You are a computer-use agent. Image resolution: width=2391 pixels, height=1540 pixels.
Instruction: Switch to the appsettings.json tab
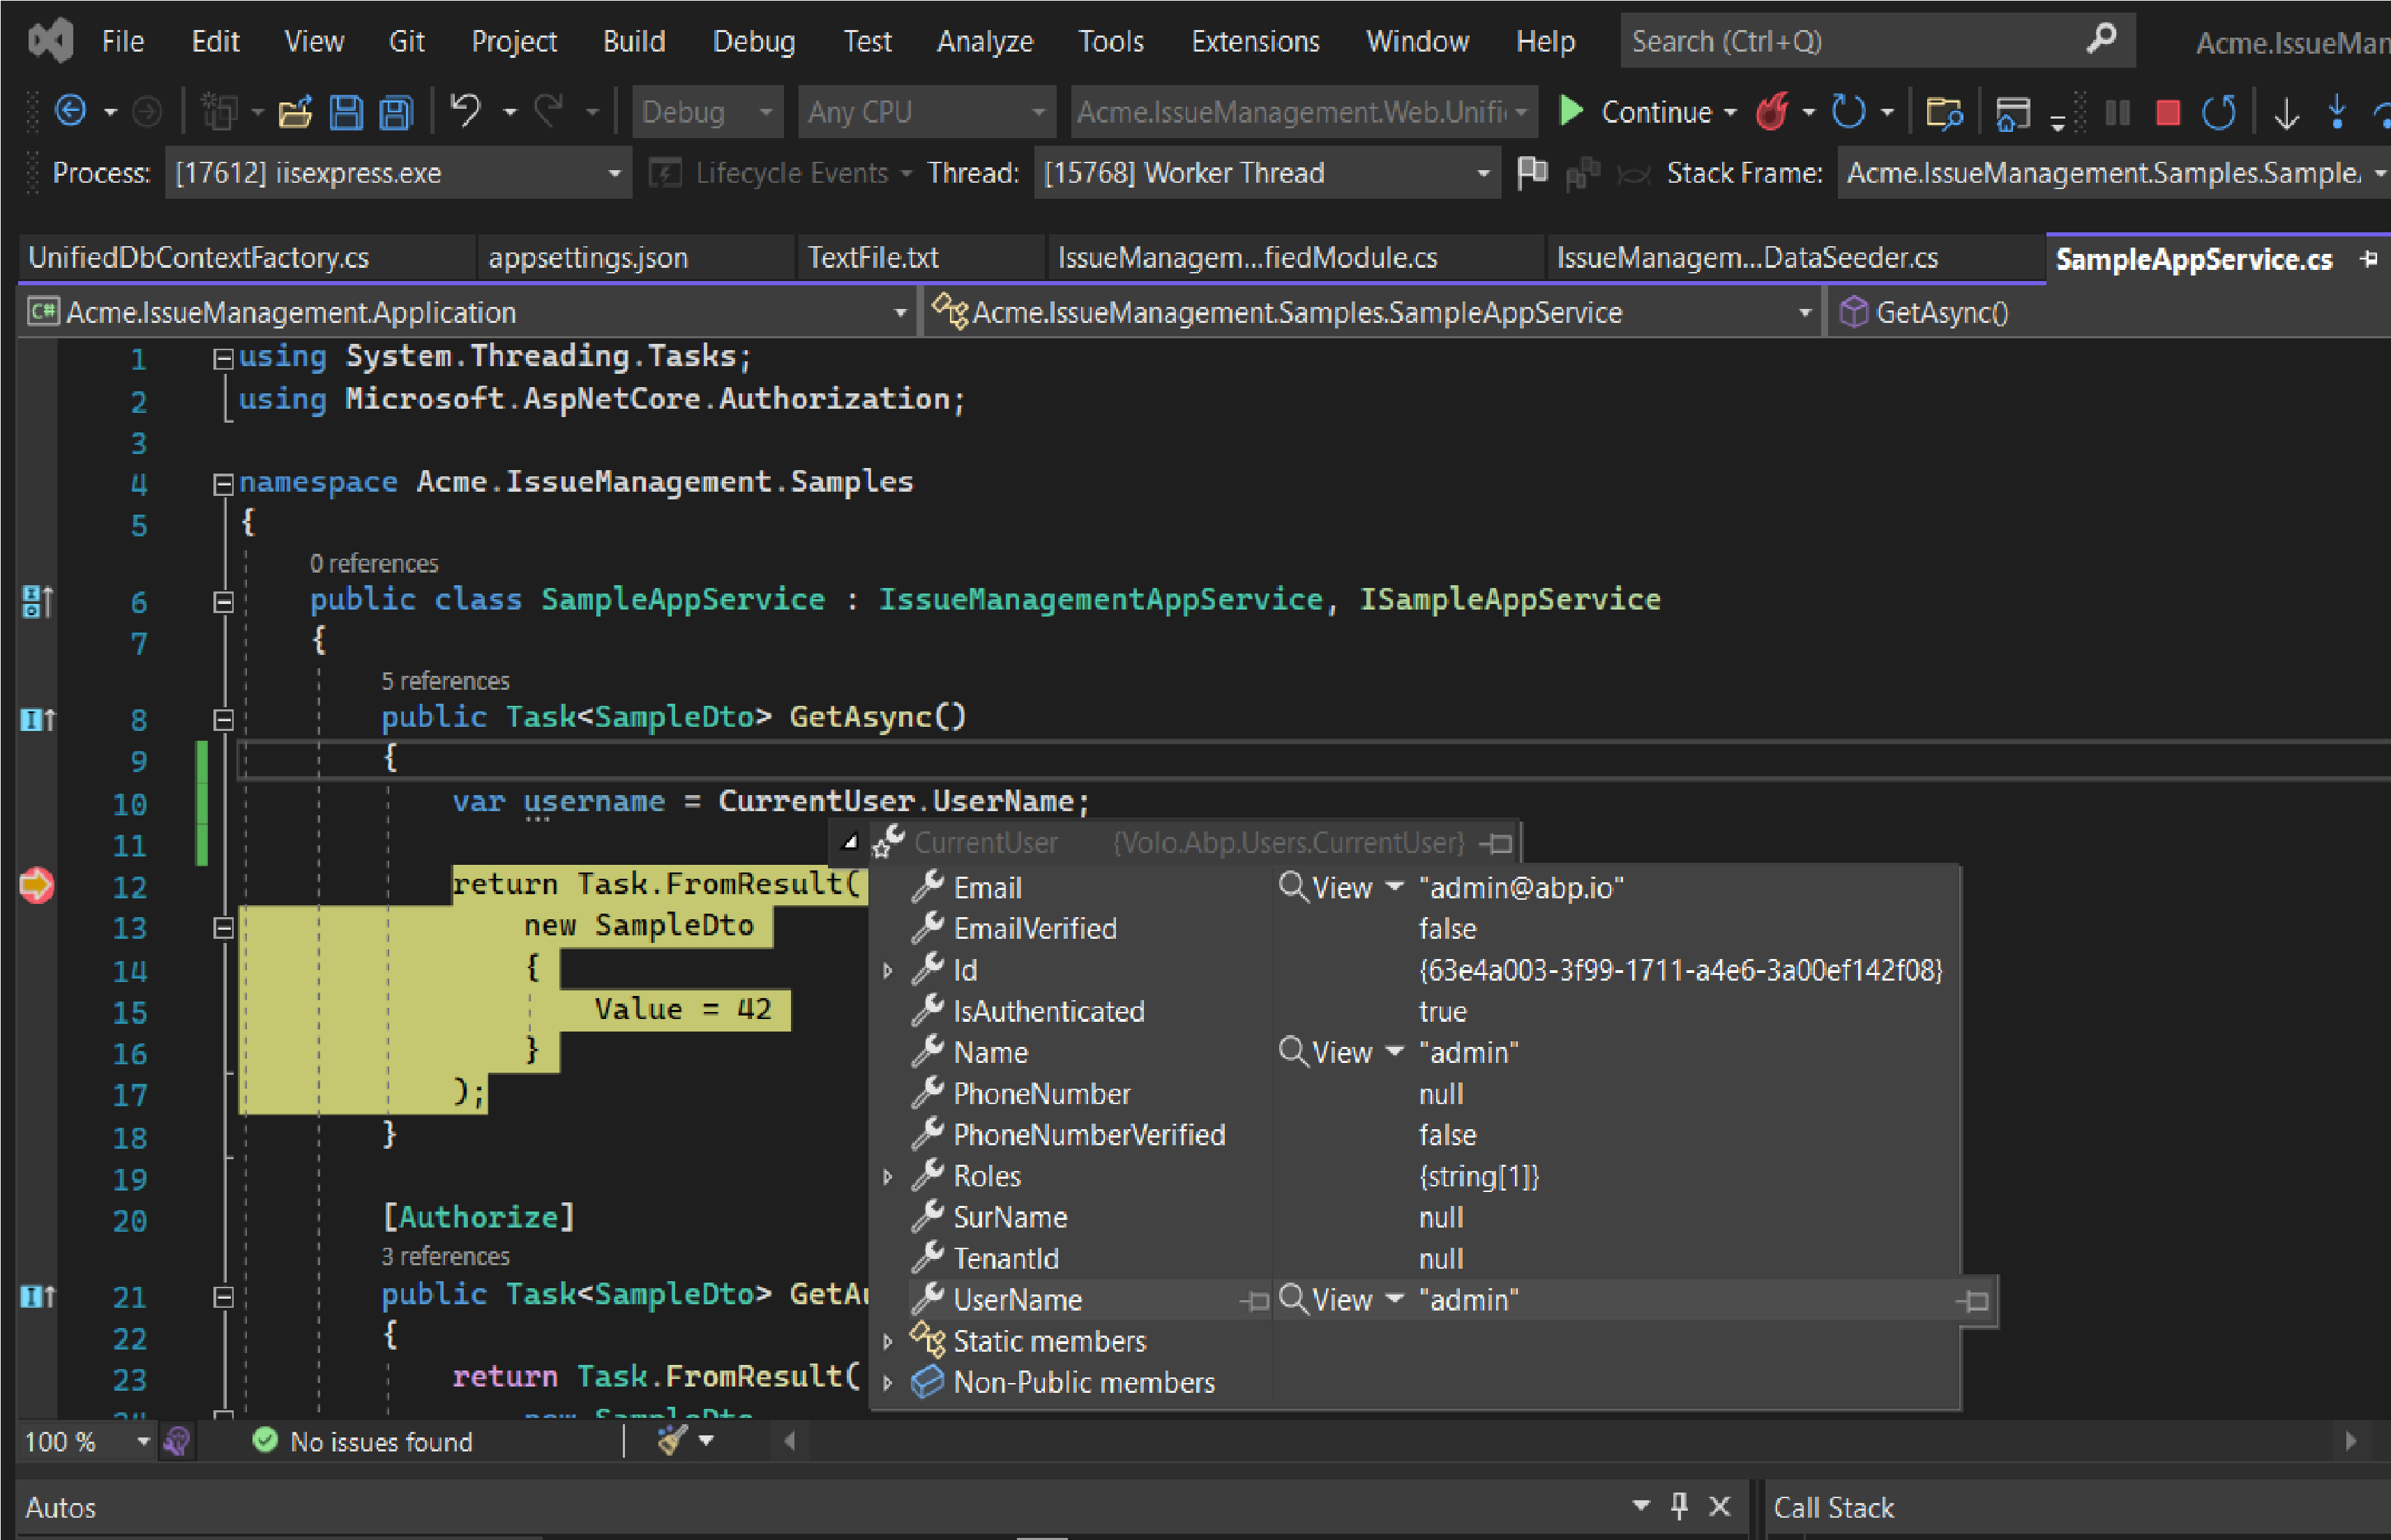pyautogui.click(x=588, y=258)
